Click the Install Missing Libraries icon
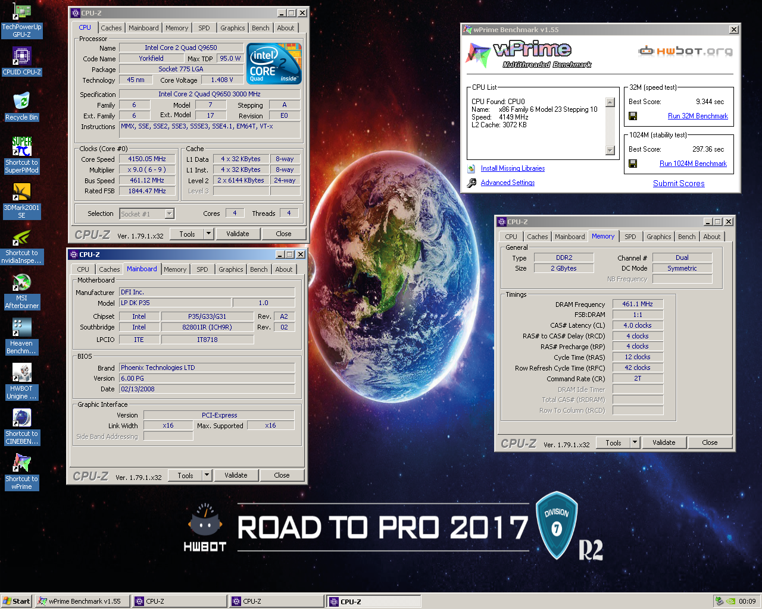762x609 pixels. point(471,169)
